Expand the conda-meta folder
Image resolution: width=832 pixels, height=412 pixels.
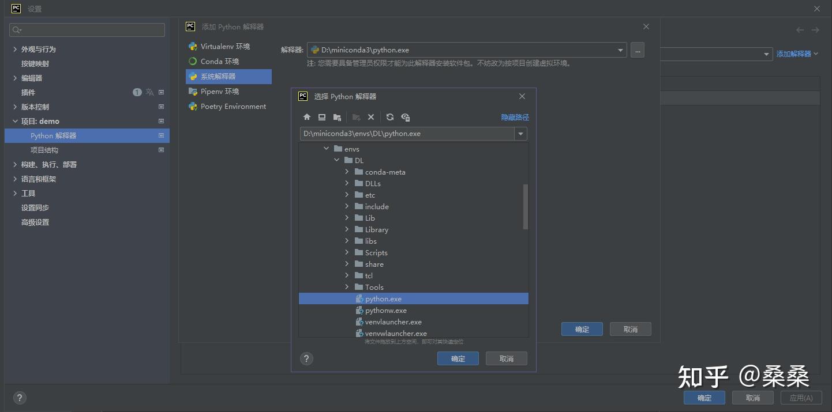coord(347,172)
